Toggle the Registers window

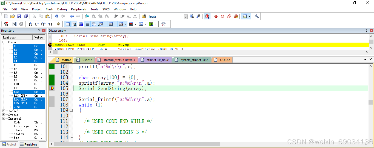(87, 24)
